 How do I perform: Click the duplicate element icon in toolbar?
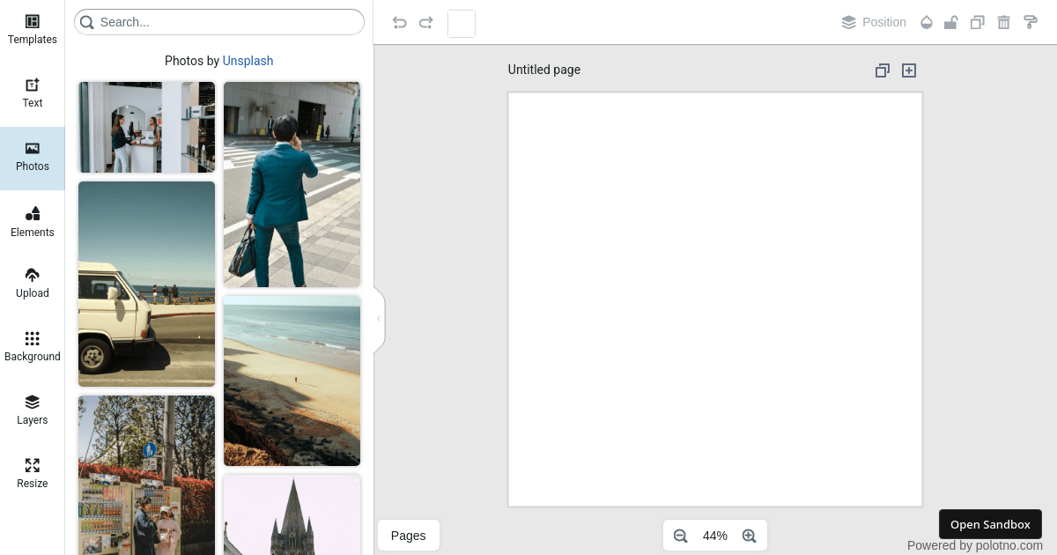click(977, 23)
